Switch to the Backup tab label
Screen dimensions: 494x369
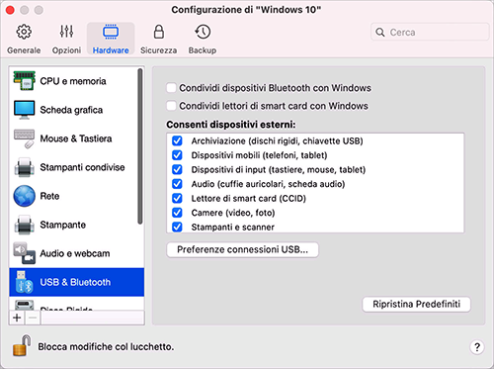pyautogui.click(x=203, y=50)
